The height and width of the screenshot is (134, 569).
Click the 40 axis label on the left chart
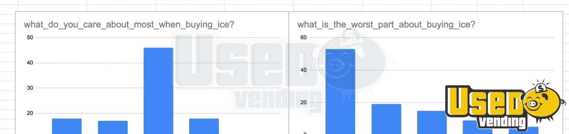(30, 63)
